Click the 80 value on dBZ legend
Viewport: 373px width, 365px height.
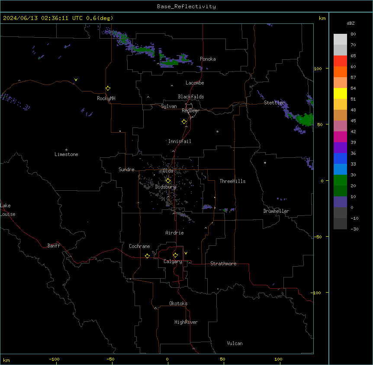(353, 34)
